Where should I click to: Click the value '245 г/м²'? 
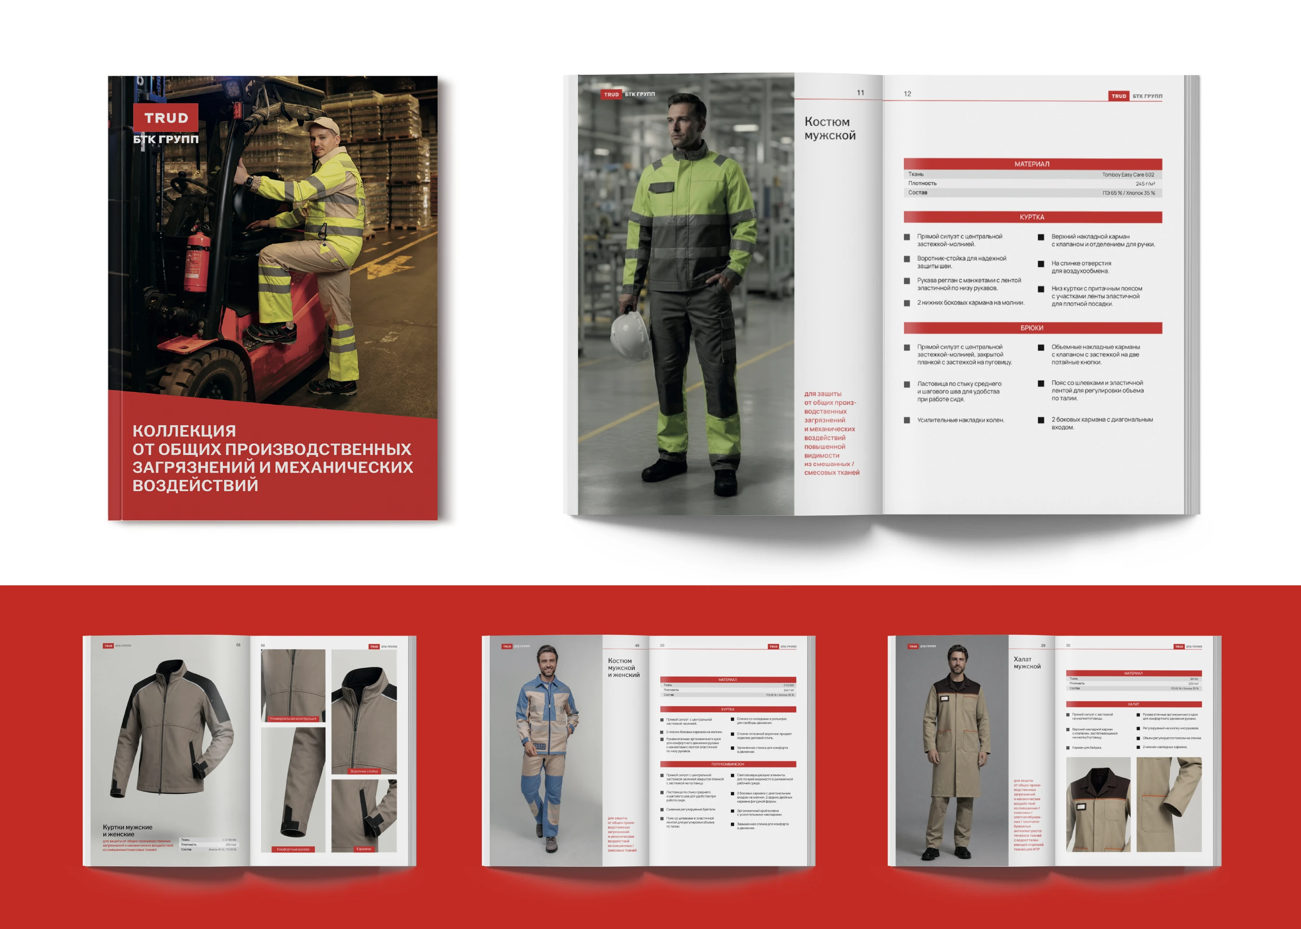1145,184
